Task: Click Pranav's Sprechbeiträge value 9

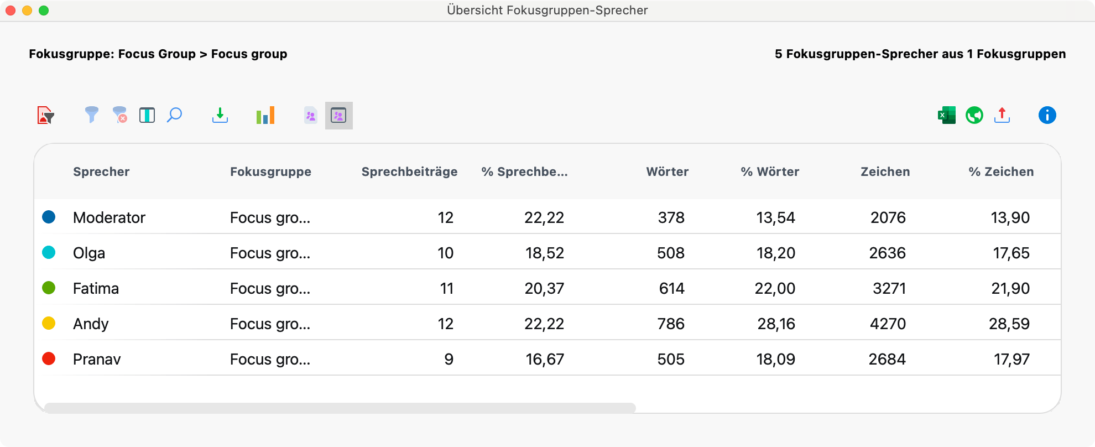Action: [449, 359]
